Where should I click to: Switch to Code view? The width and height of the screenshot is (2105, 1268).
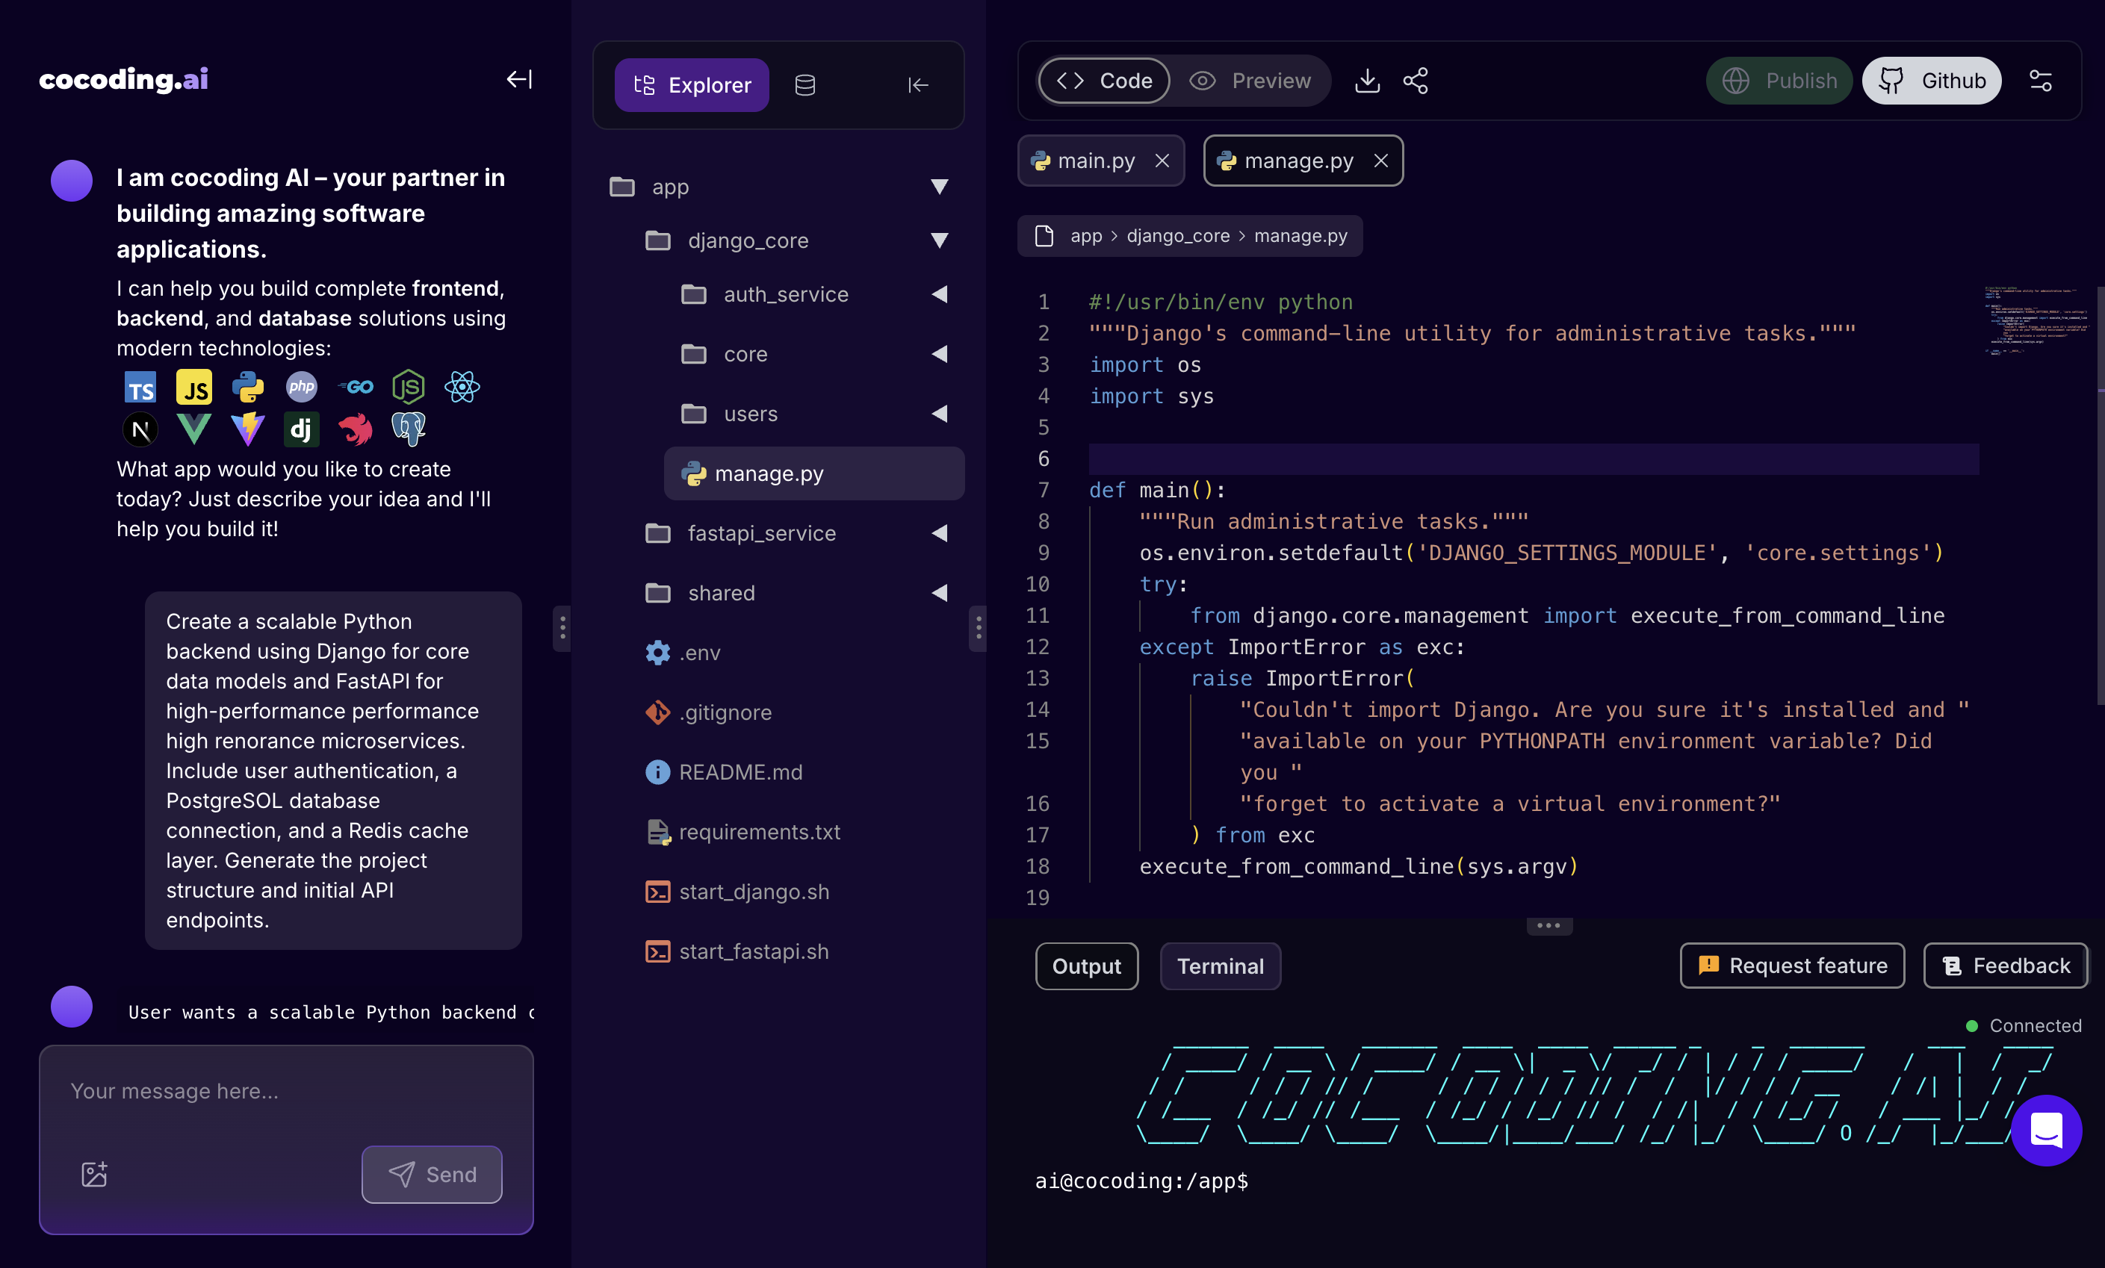[x=1104, y=81]
